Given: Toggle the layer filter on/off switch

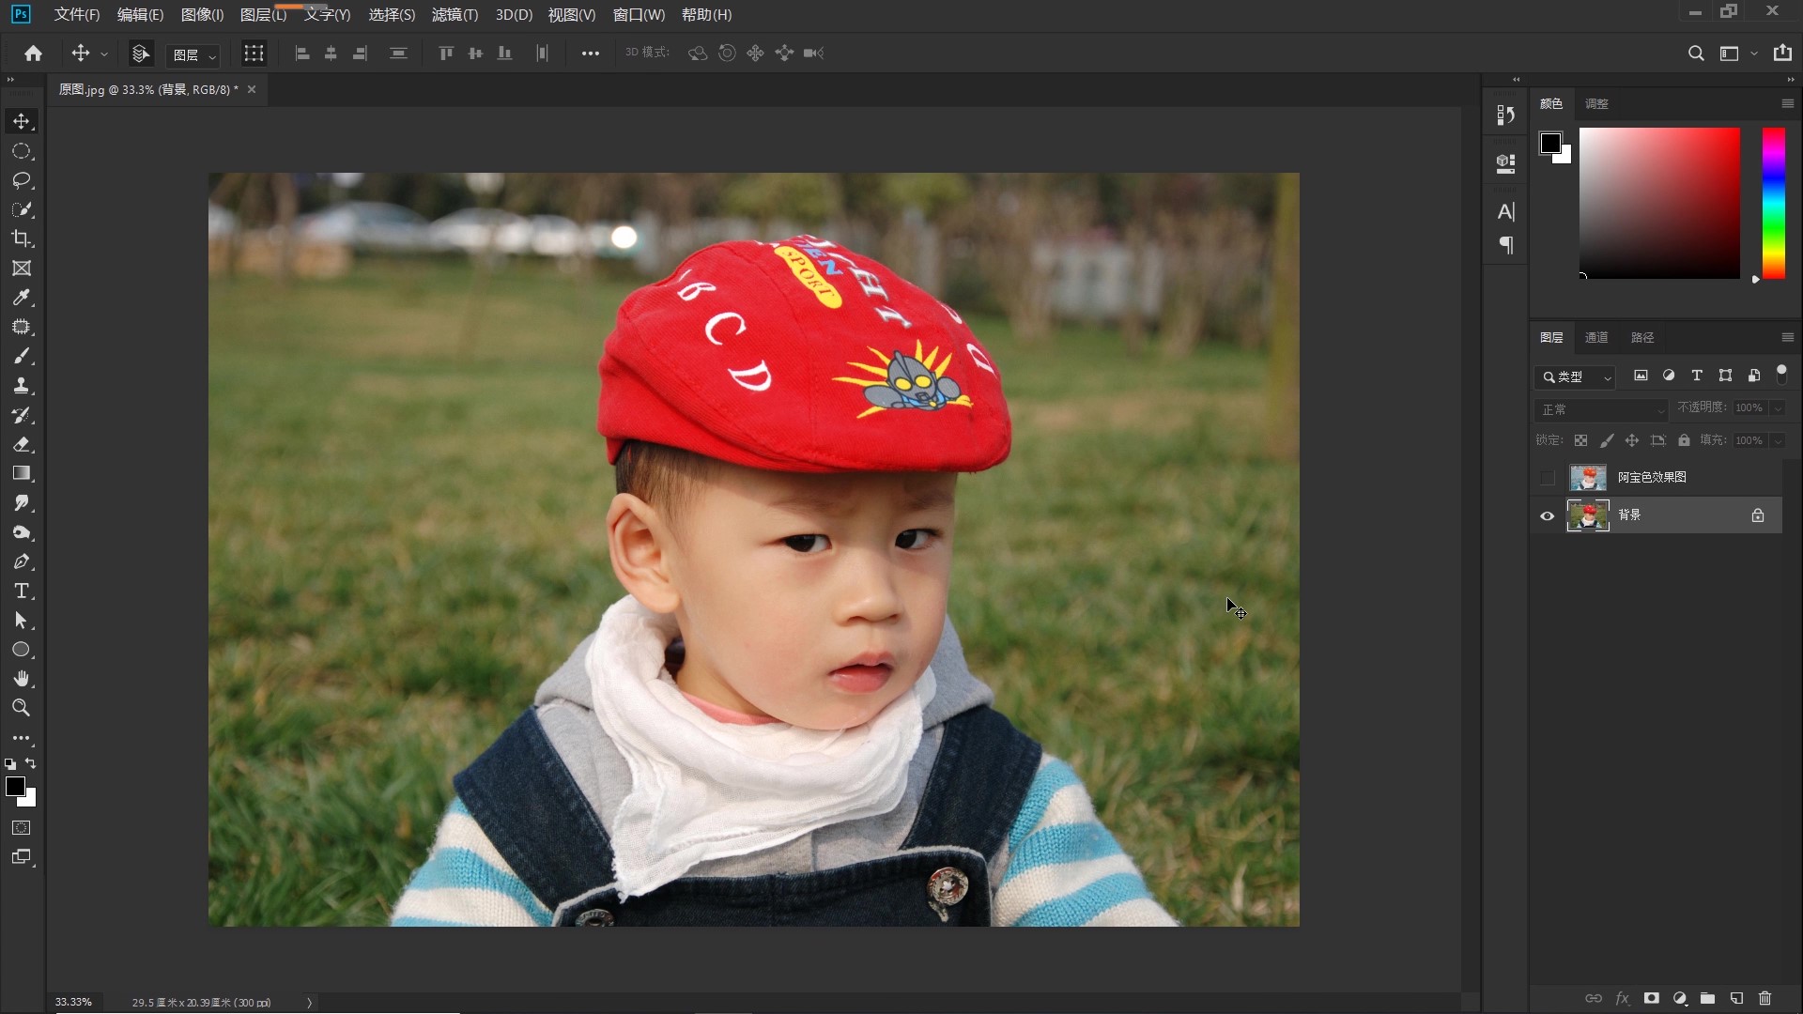Looking at the screenshot, I should [x=1781, y=375].
